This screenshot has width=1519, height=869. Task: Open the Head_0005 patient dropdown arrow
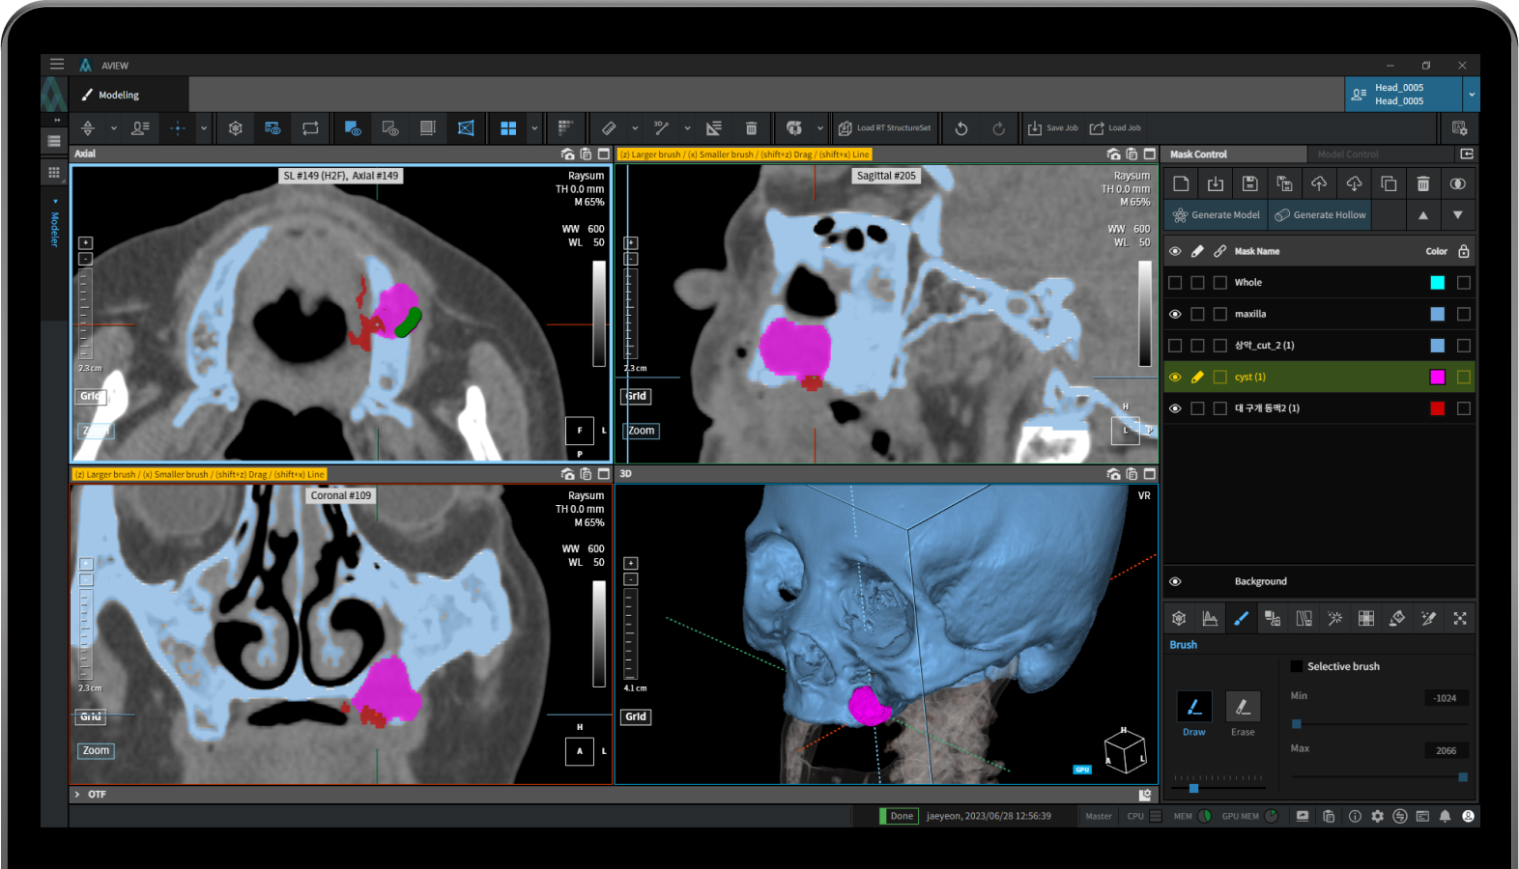pyautogui.click(x=1472, y=95)
